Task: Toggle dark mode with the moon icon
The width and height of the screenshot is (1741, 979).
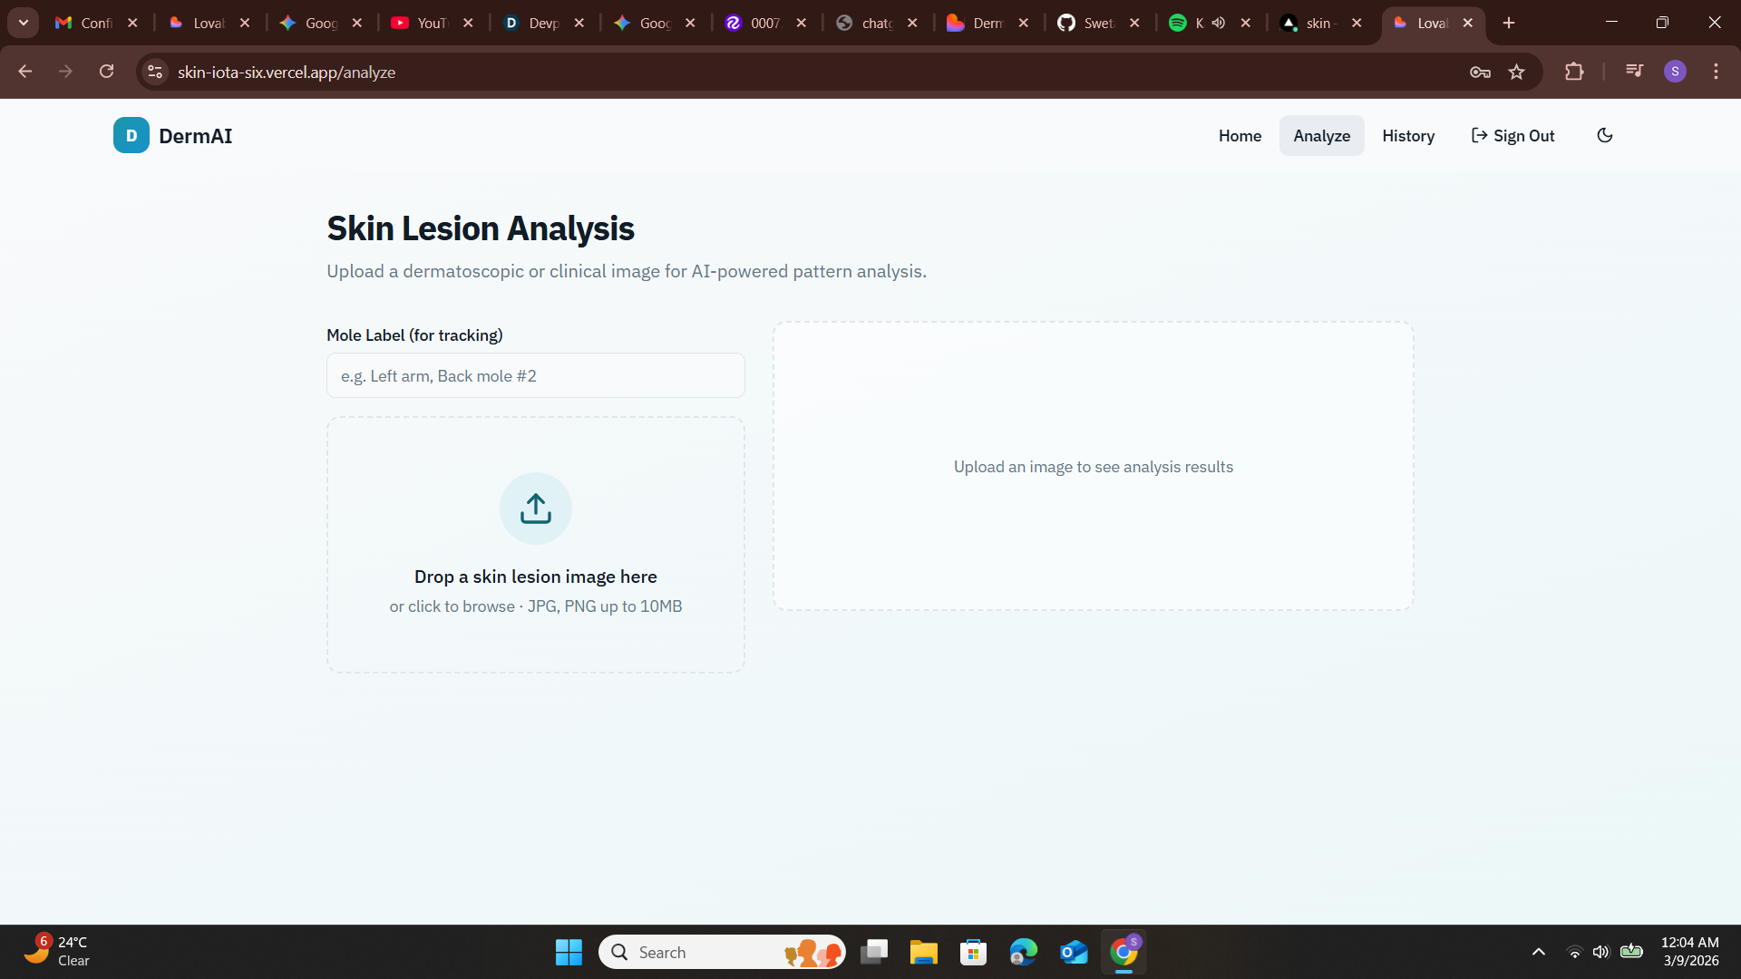Action: click(x=1604, y=136)
